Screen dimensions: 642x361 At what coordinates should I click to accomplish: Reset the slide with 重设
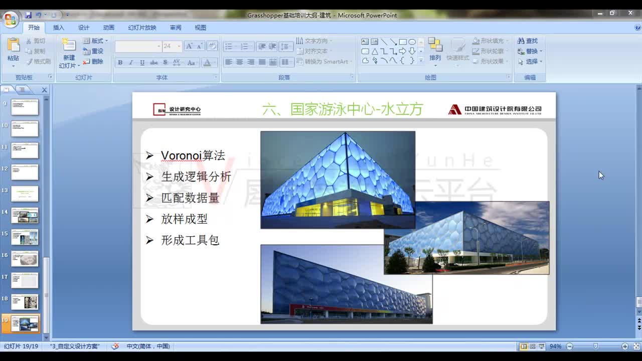(93, 51)
